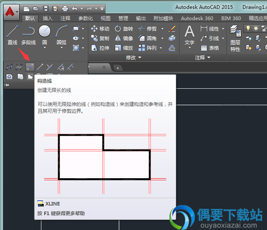Click the Open file folder icon
Image resolution: width=267 pixels, height=230 pixels.
36,8
